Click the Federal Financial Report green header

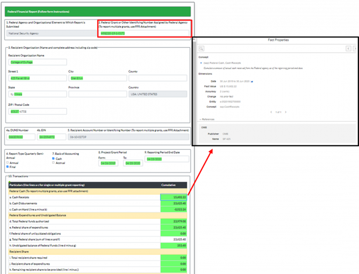pyautogui.click(x=98, y=12)
